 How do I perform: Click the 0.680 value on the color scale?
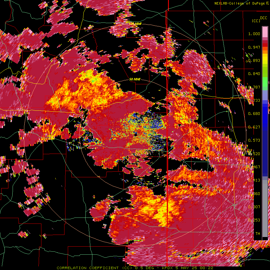(254, 114)
